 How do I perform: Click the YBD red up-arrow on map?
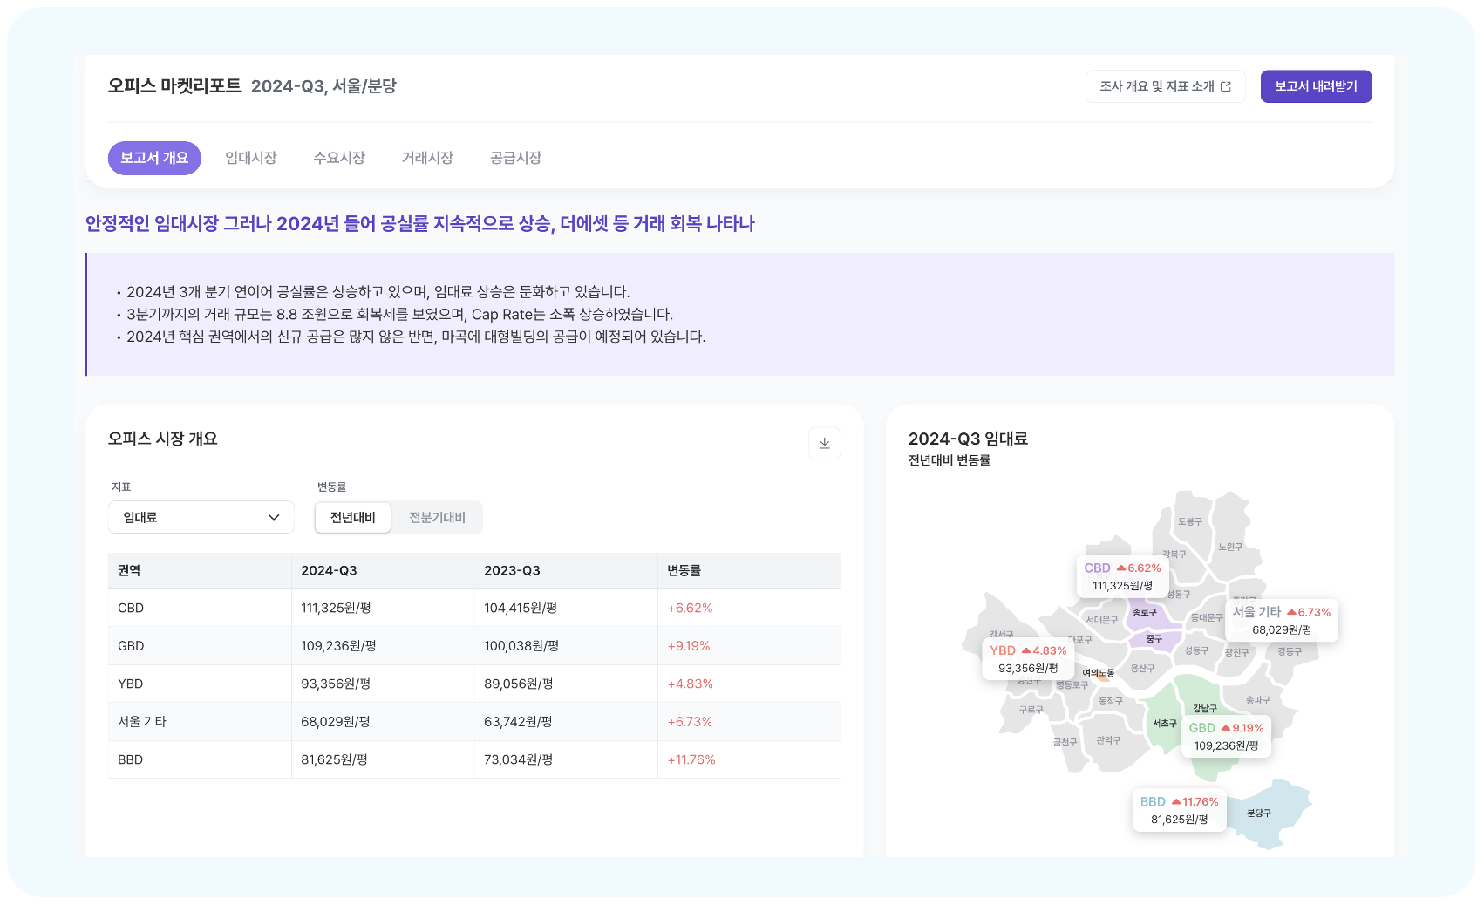1026,651
